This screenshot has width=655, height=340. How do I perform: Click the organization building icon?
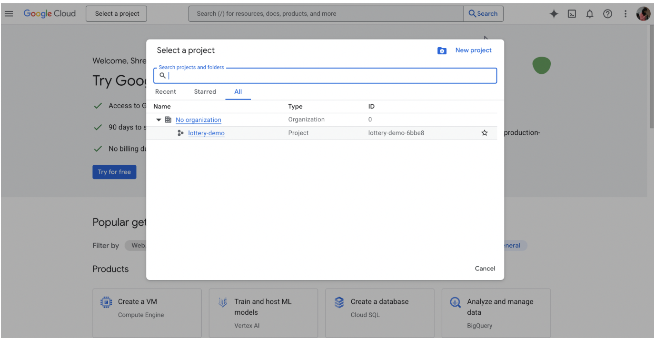pos(168,120)
